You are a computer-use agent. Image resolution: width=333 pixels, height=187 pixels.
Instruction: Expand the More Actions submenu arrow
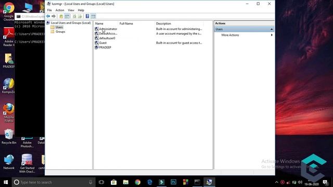point(272,35)
